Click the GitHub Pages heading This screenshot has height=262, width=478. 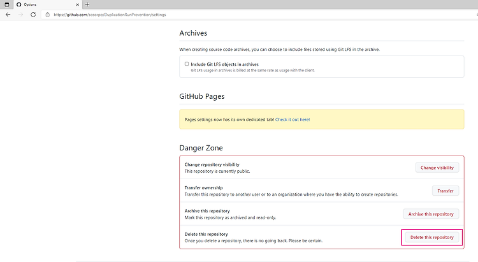click(x=202, y=96)
